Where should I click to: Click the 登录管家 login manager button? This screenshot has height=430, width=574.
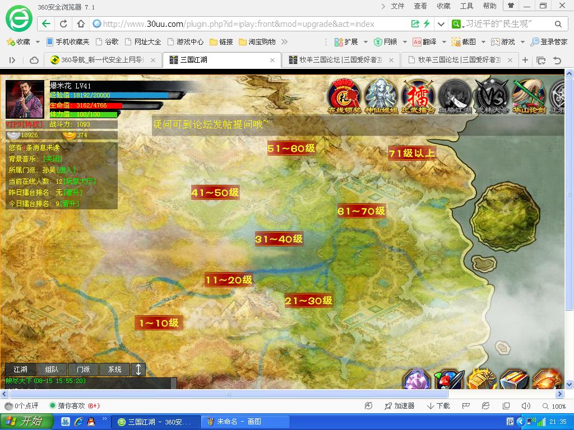pyautogui.click(x=549, y=41)
